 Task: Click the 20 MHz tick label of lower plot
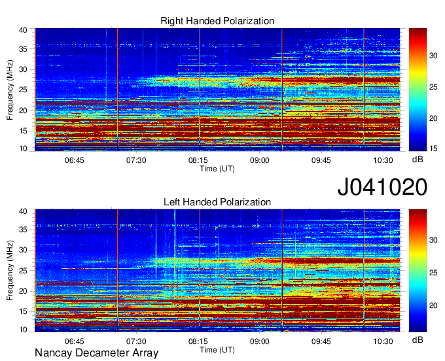click(23, 291)
